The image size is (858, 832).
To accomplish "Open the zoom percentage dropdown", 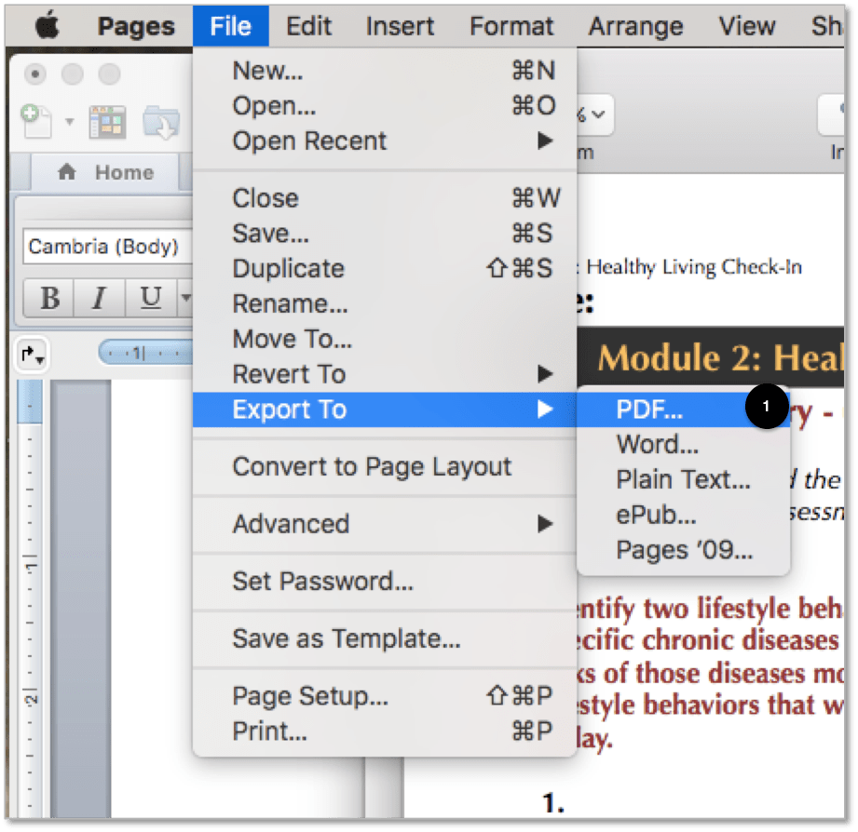I will (x=595, y=114).
